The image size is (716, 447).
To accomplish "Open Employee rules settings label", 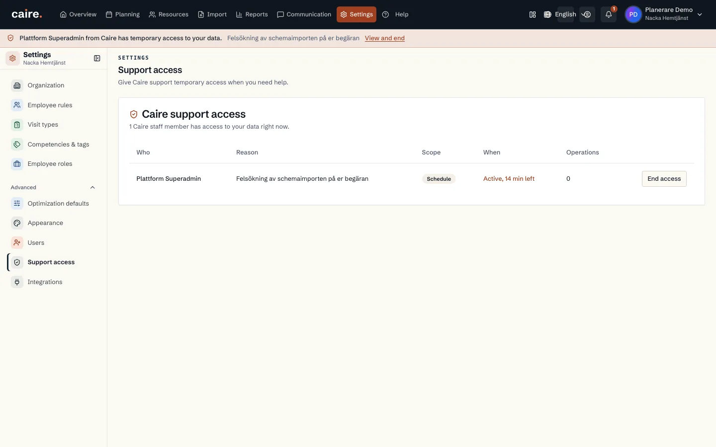I will [50, 105].
